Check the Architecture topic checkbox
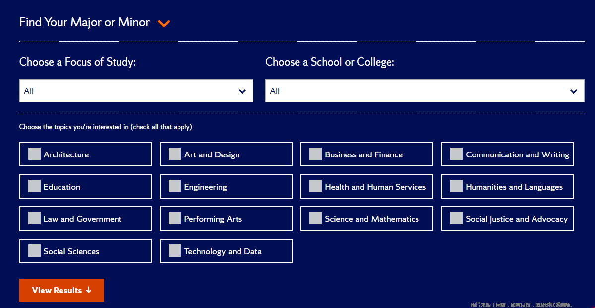Image resolution: width=595 pixels, height=308 pixels. (x=34, y=154)
